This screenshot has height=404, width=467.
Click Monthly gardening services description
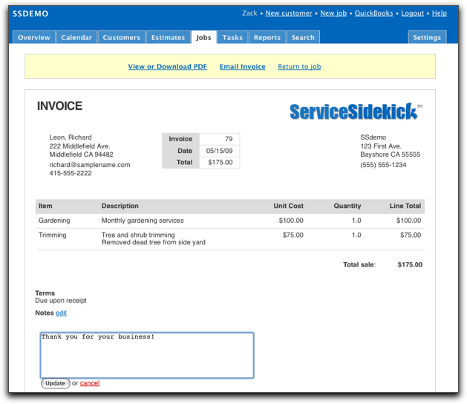[143, 221]
